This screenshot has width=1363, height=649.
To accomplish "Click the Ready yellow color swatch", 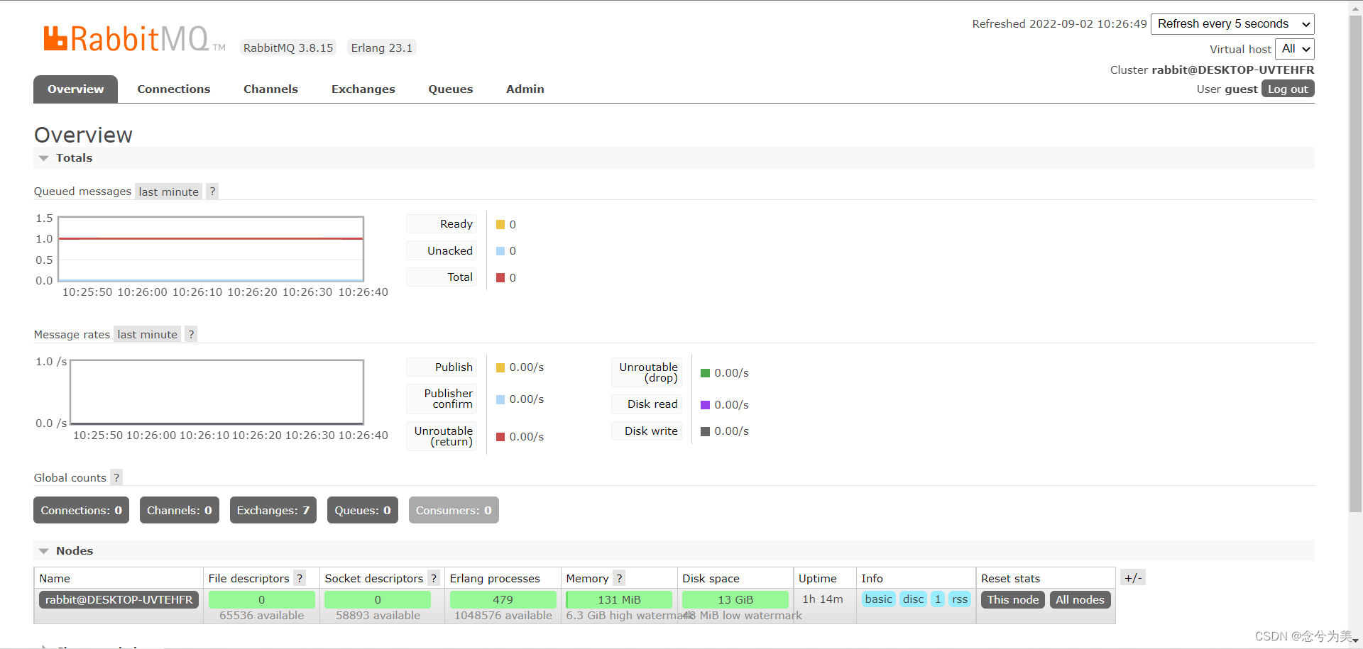I will [500, 225].
